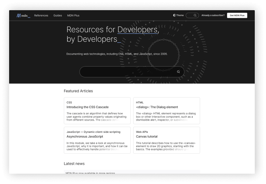Open the 'Canvas tutorial' article
The image size is (266, 184).
pyautogui.click(x=147, y=137)
